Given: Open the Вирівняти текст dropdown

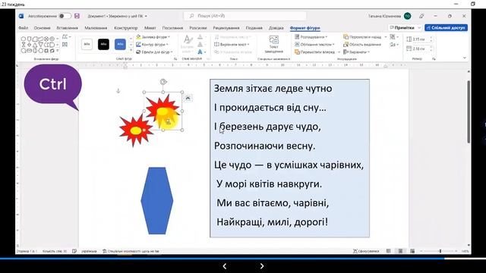Looking at the screenshot, I should [232, 45].
